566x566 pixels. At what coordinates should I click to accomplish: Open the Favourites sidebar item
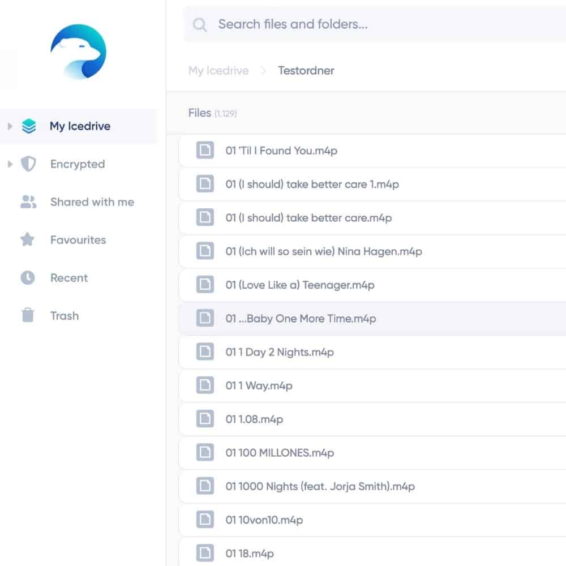coord(78,239)
